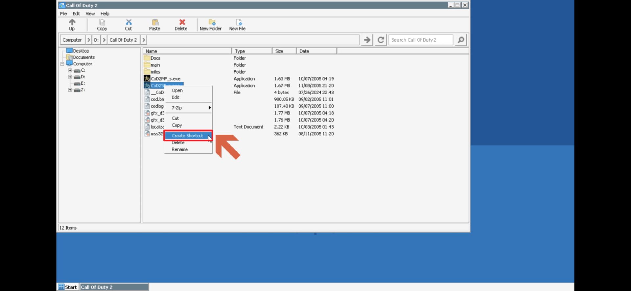Open the Help menu
The width and height of the screenshot is (631, 291).
coord(105,13)
